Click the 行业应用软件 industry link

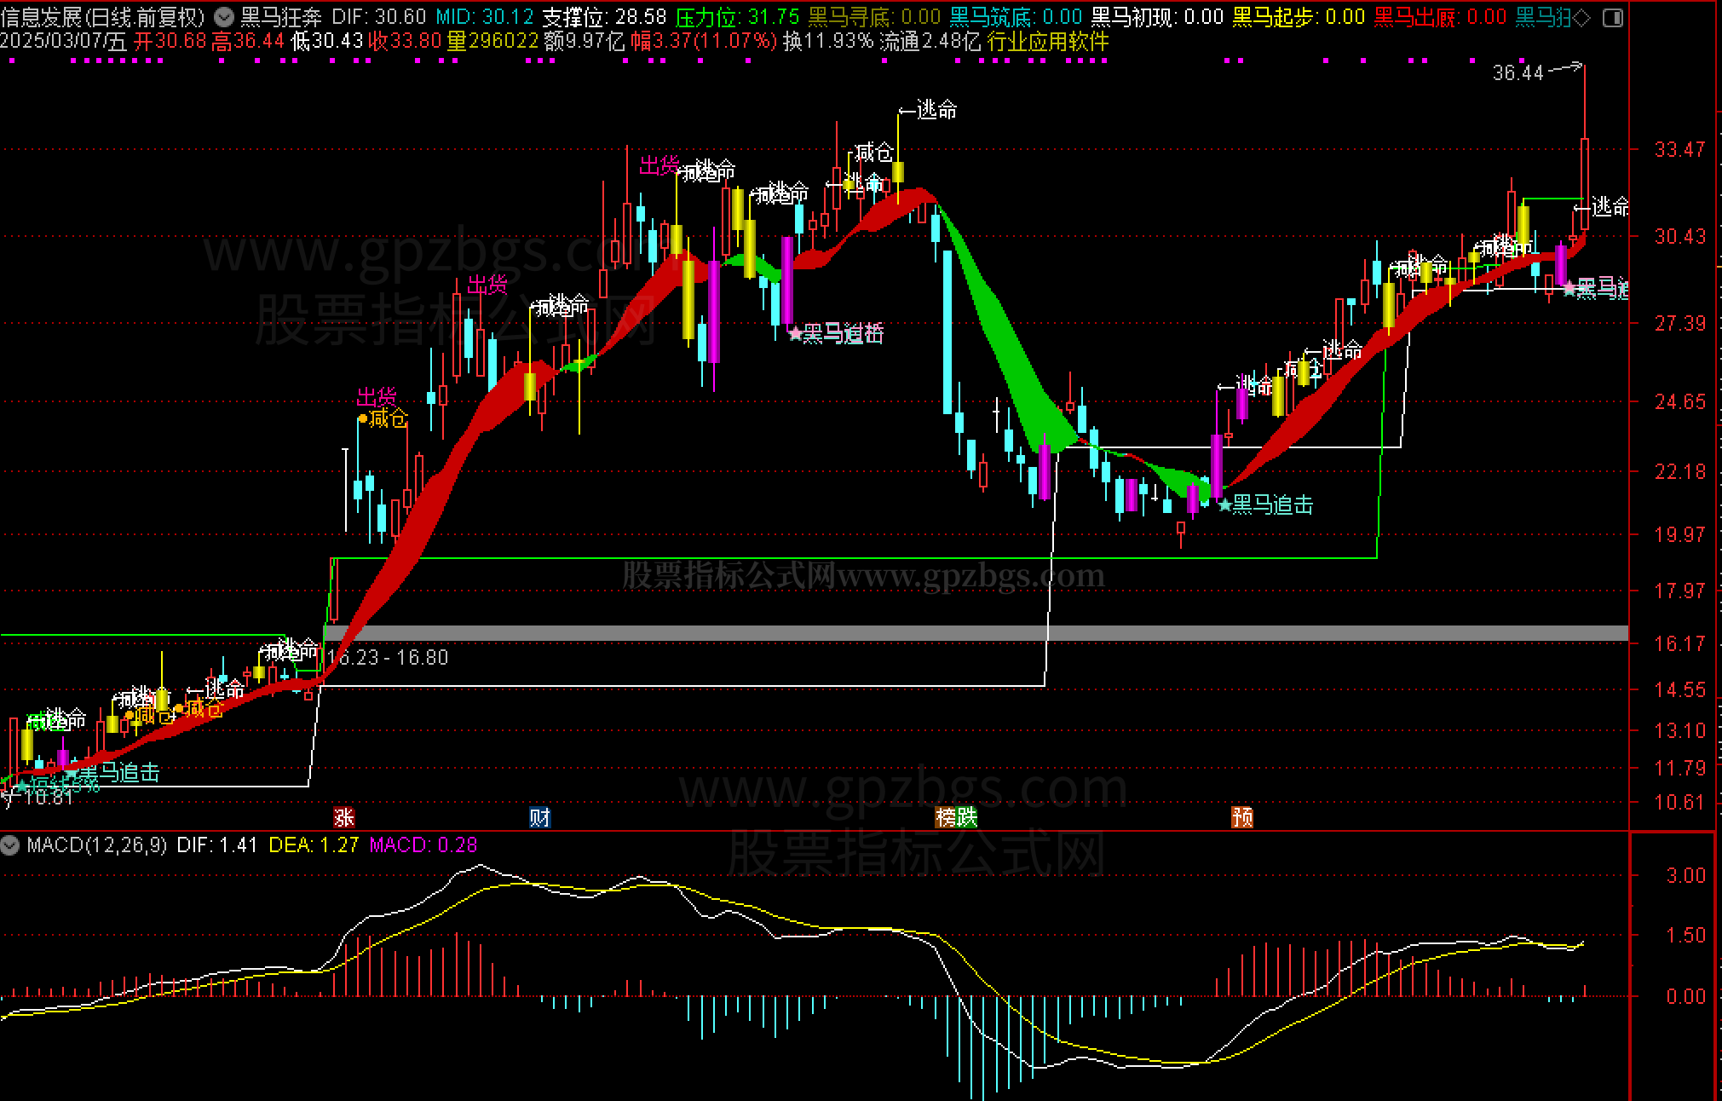(x=1048, y=41)
